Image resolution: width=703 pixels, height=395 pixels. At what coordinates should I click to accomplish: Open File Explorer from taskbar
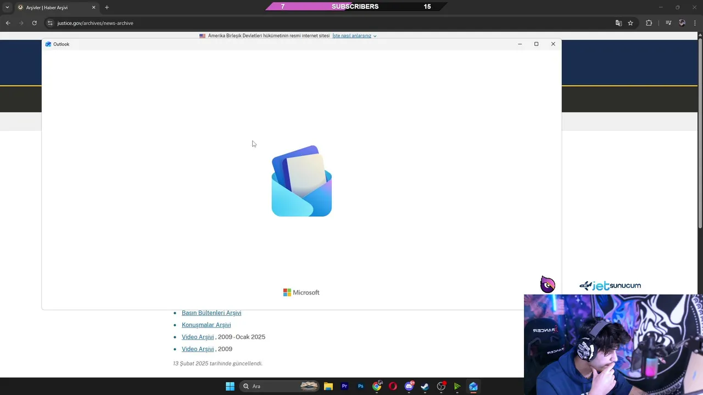click(x=328, y=386)
